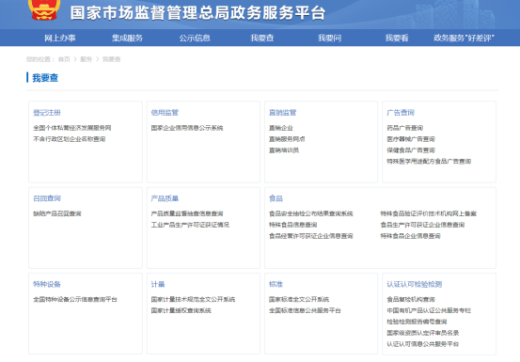Open 药品广告查询 link
Screen dimensions: 520x362
[404, 128]
